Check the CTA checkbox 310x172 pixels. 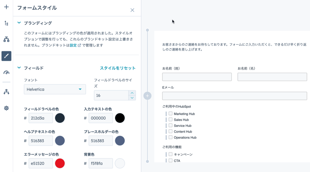(x=170, y=160)
